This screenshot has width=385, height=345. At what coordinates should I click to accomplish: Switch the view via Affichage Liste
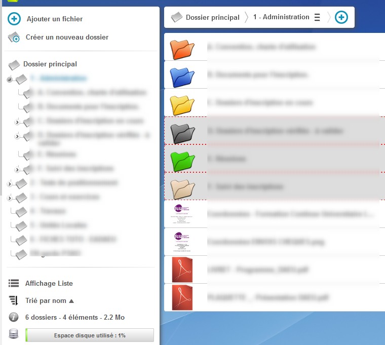pyautogui.click(x=49, y=283)
